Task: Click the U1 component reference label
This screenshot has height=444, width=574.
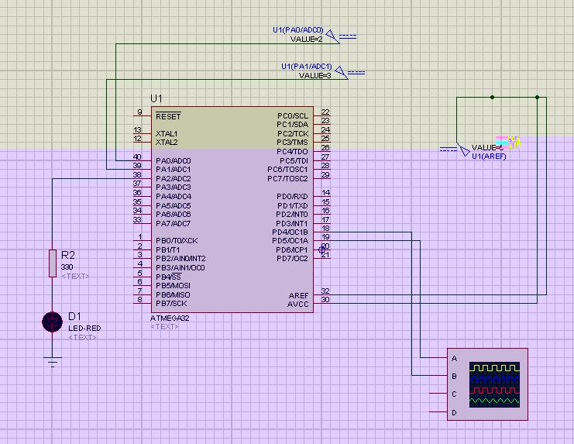Action: pyautogui.click(x=156, y=98)
